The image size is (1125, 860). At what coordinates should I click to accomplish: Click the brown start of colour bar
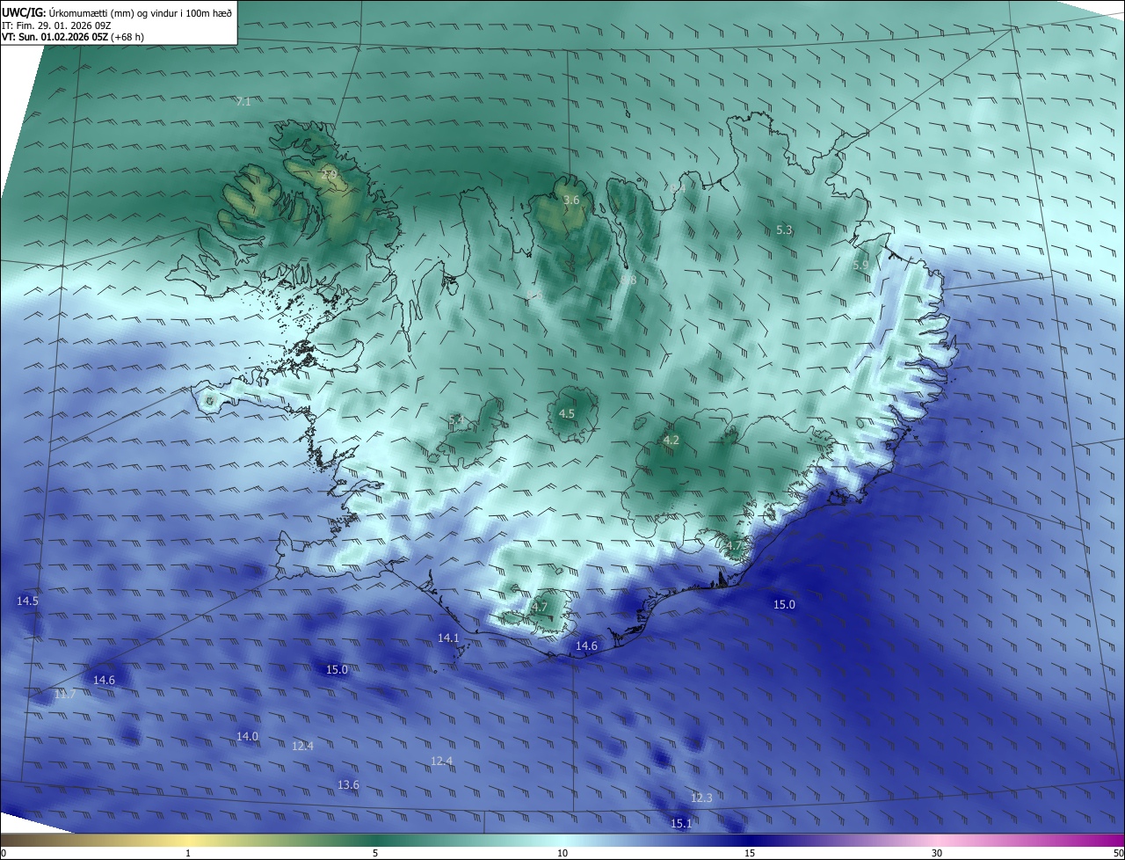[x=13, y=840]
